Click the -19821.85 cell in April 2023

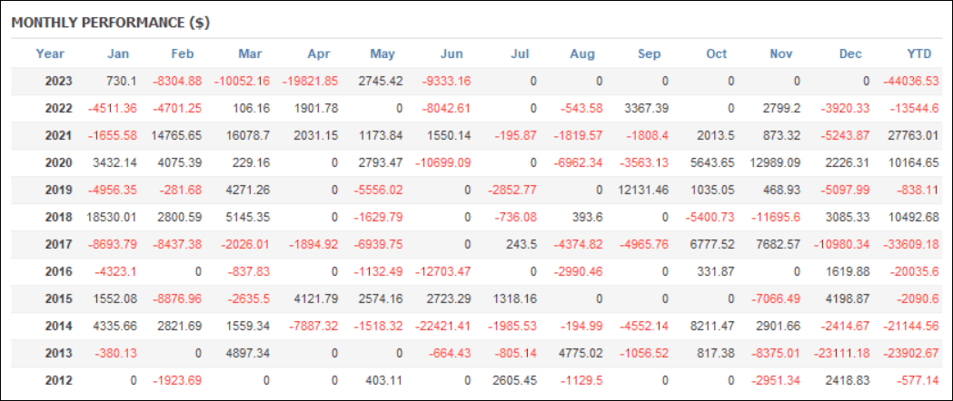310,81
